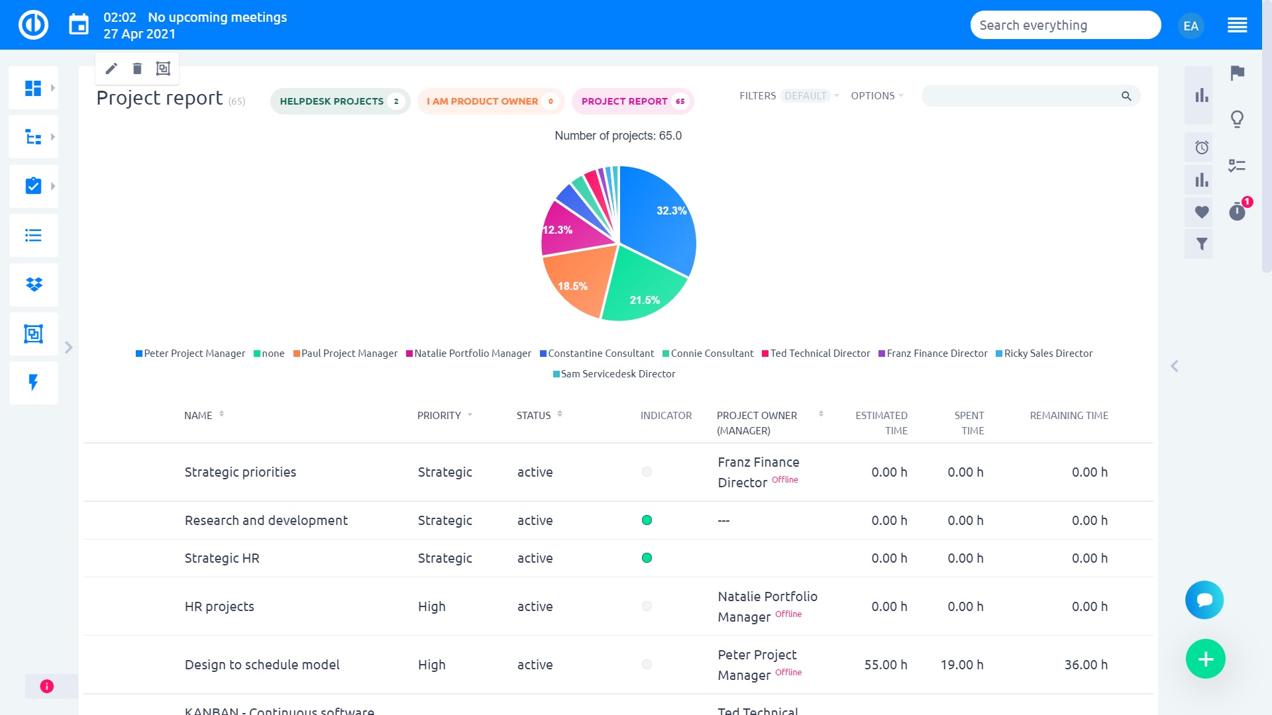
Task: Click the duplicate/copy icon
Action: point(164,68)
